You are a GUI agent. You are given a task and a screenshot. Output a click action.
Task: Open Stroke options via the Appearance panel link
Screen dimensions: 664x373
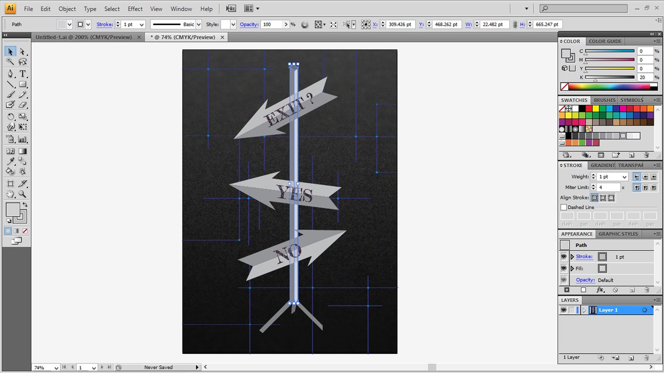pos(584,256)
